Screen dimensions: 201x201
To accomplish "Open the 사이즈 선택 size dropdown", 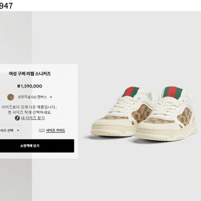I will 11,130.
